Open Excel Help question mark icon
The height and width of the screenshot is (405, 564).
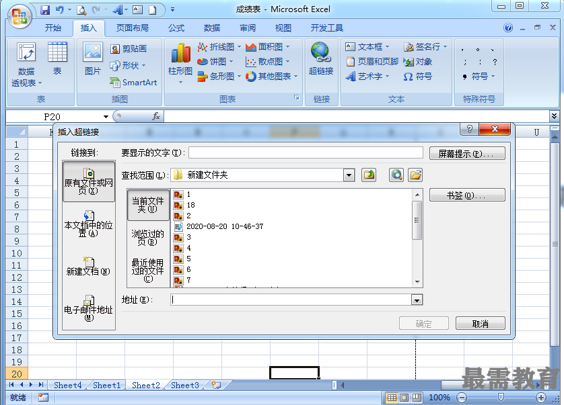(x=508, y=28)
